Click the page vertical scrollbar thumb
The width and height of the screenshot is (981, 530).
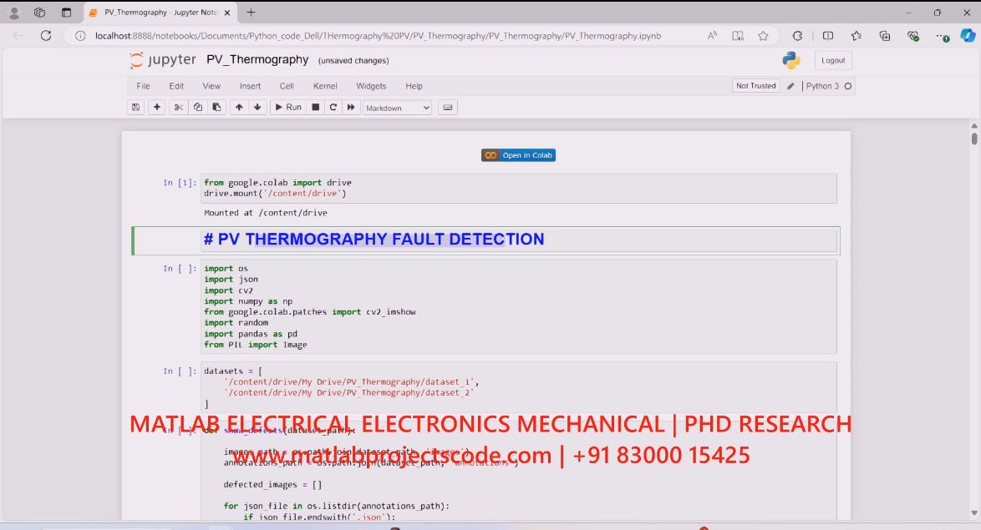pyautogui.click(x=974, y=138)
